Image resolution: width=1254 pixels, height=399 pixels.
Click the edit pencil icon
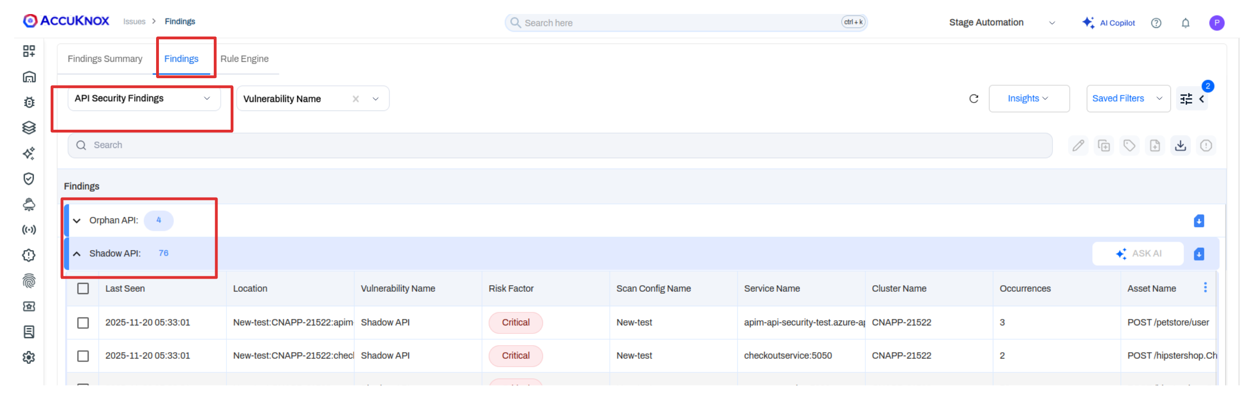click(x=1078, y=146)
